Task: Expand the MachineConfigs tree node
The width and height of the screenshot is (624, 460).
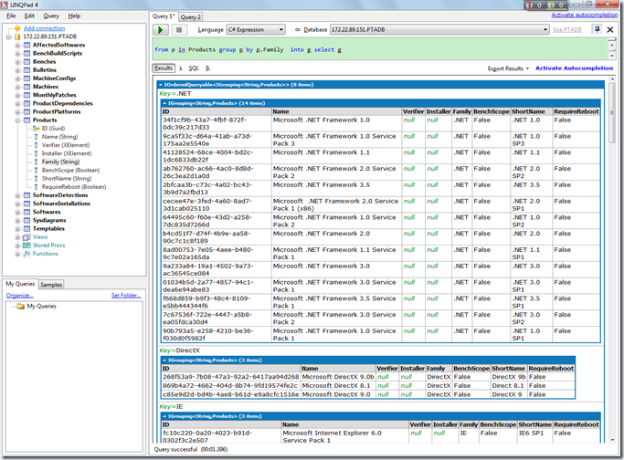Action: (x=17, y=78)
